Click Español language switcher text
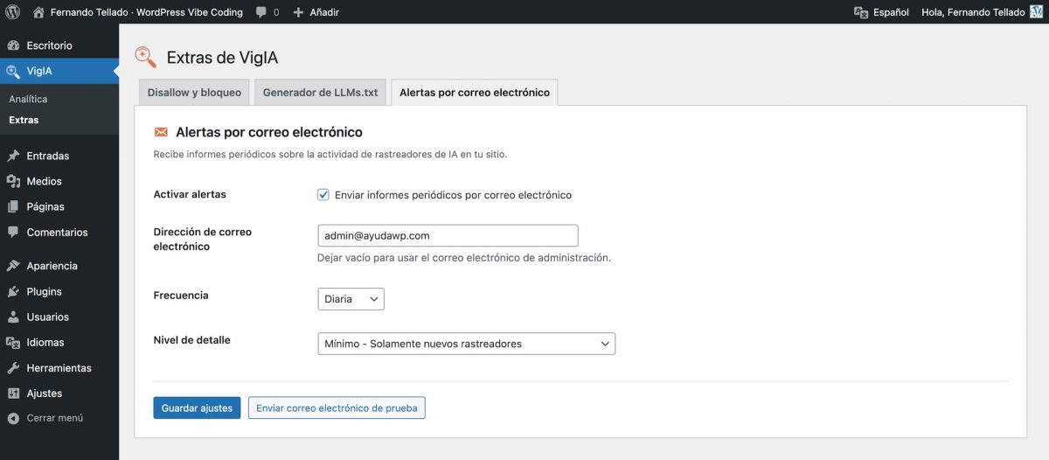1049x460 pixels. coord(891,12)
